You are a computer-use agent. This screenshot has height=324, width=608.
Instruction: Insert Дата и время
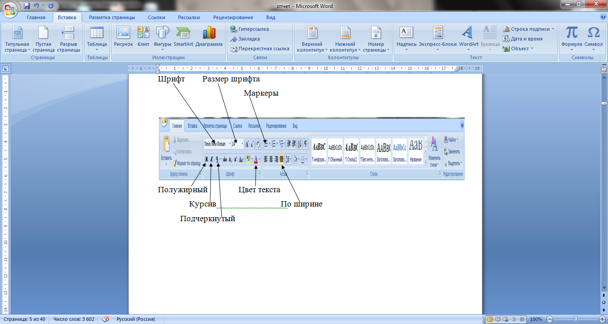523,39
